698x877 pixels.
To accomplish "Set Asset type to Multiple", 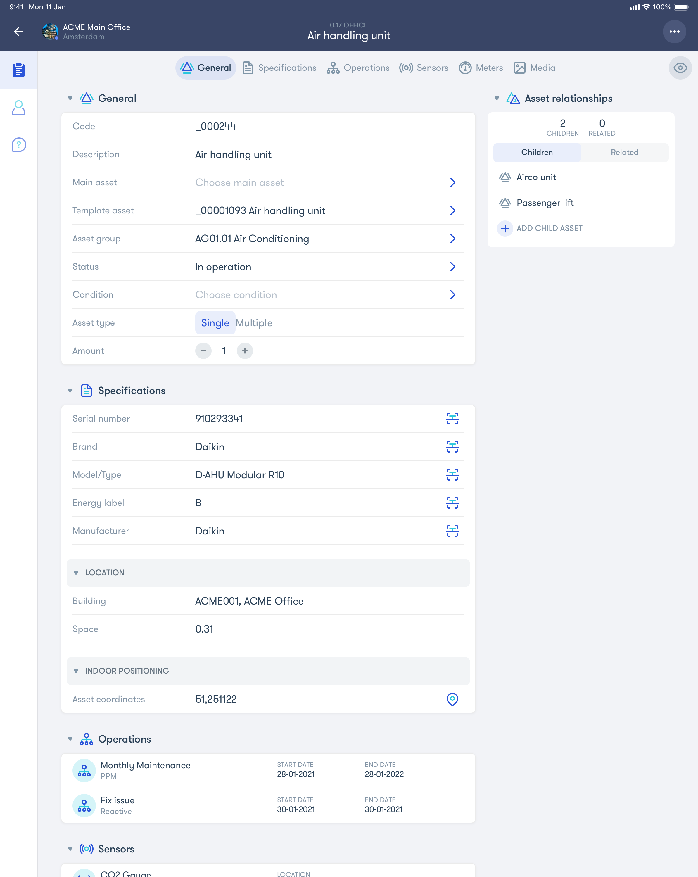I will [x=254, y=323].
